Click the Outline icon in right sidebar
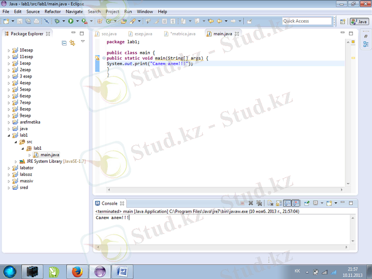The width and height of the screenshot is (372, 279). 366,44
